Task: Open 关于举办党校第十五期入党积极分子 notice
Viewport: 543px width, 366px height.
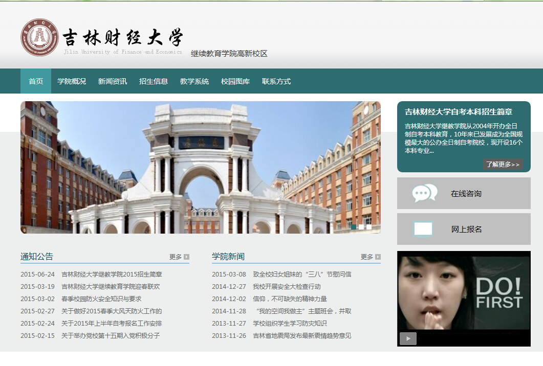Action: click(x=111, y=335)
